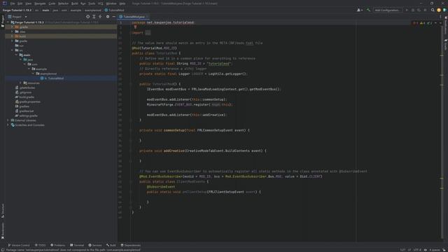Hide the Project tool window

pos(113,17)
